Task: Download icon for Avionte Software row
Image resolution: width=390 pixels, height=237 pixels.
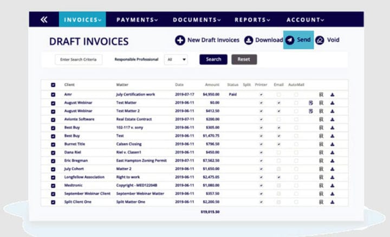Action: tap(332, 120)
